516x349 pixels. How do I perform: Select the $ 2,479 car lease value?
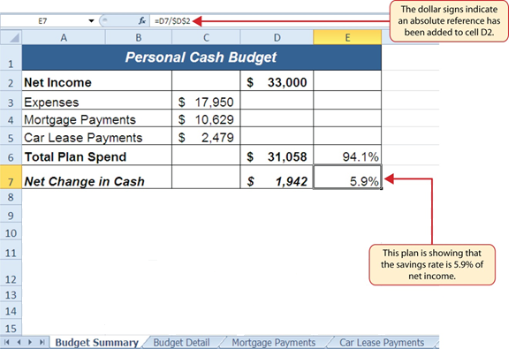206,136
